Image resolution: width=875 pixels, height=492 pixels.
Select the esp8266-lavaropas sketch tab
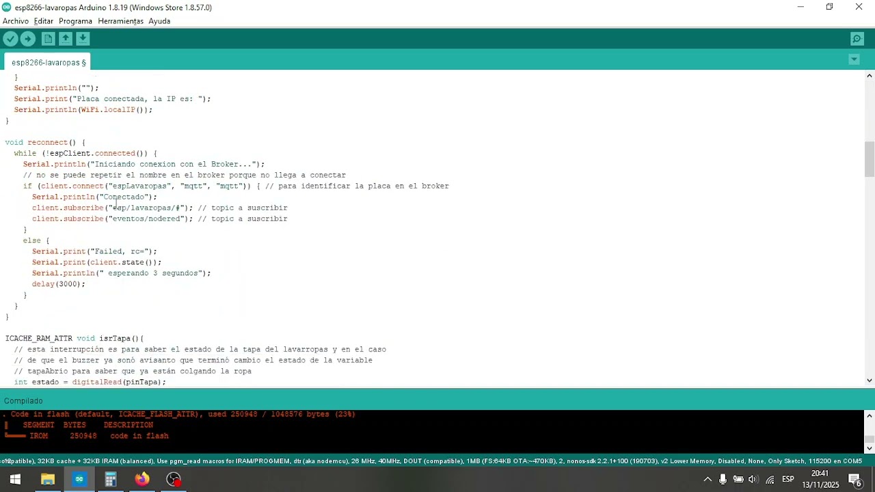(x=49, y=62)
